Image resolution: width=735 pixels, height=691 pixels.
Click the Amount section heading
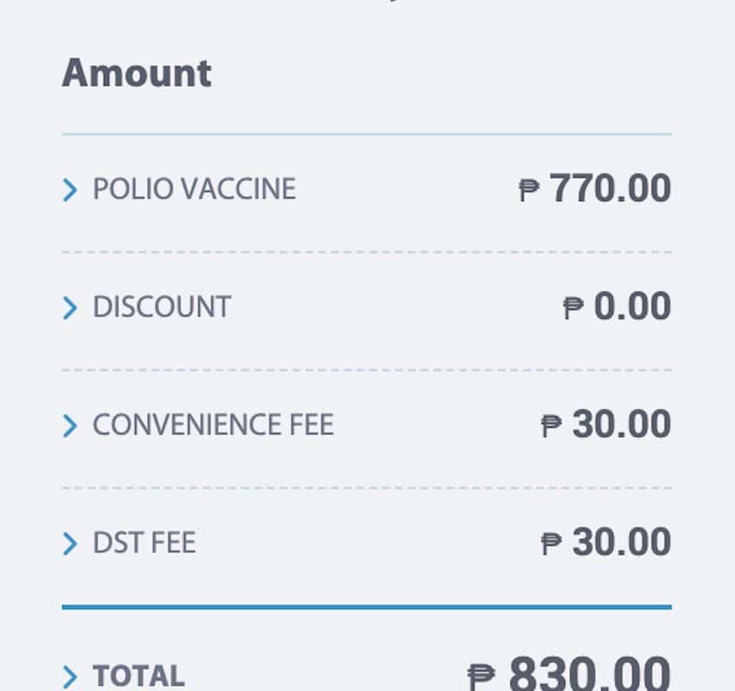click(x=136, y=73)
